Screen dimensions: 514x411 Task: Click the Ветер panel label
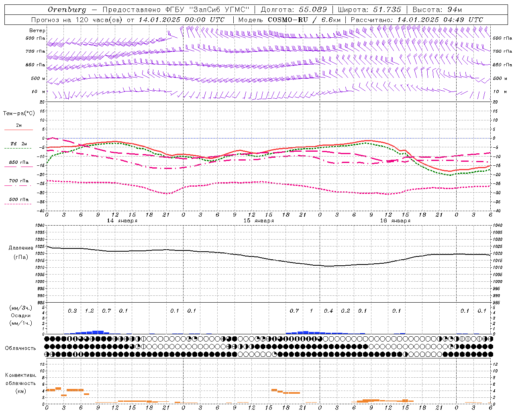[37, 31]
